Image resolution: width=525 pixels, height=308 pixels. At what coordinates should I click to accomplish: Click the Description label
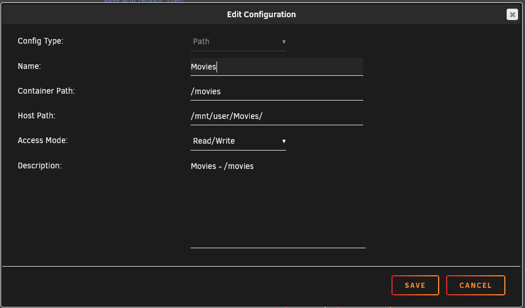40,165
